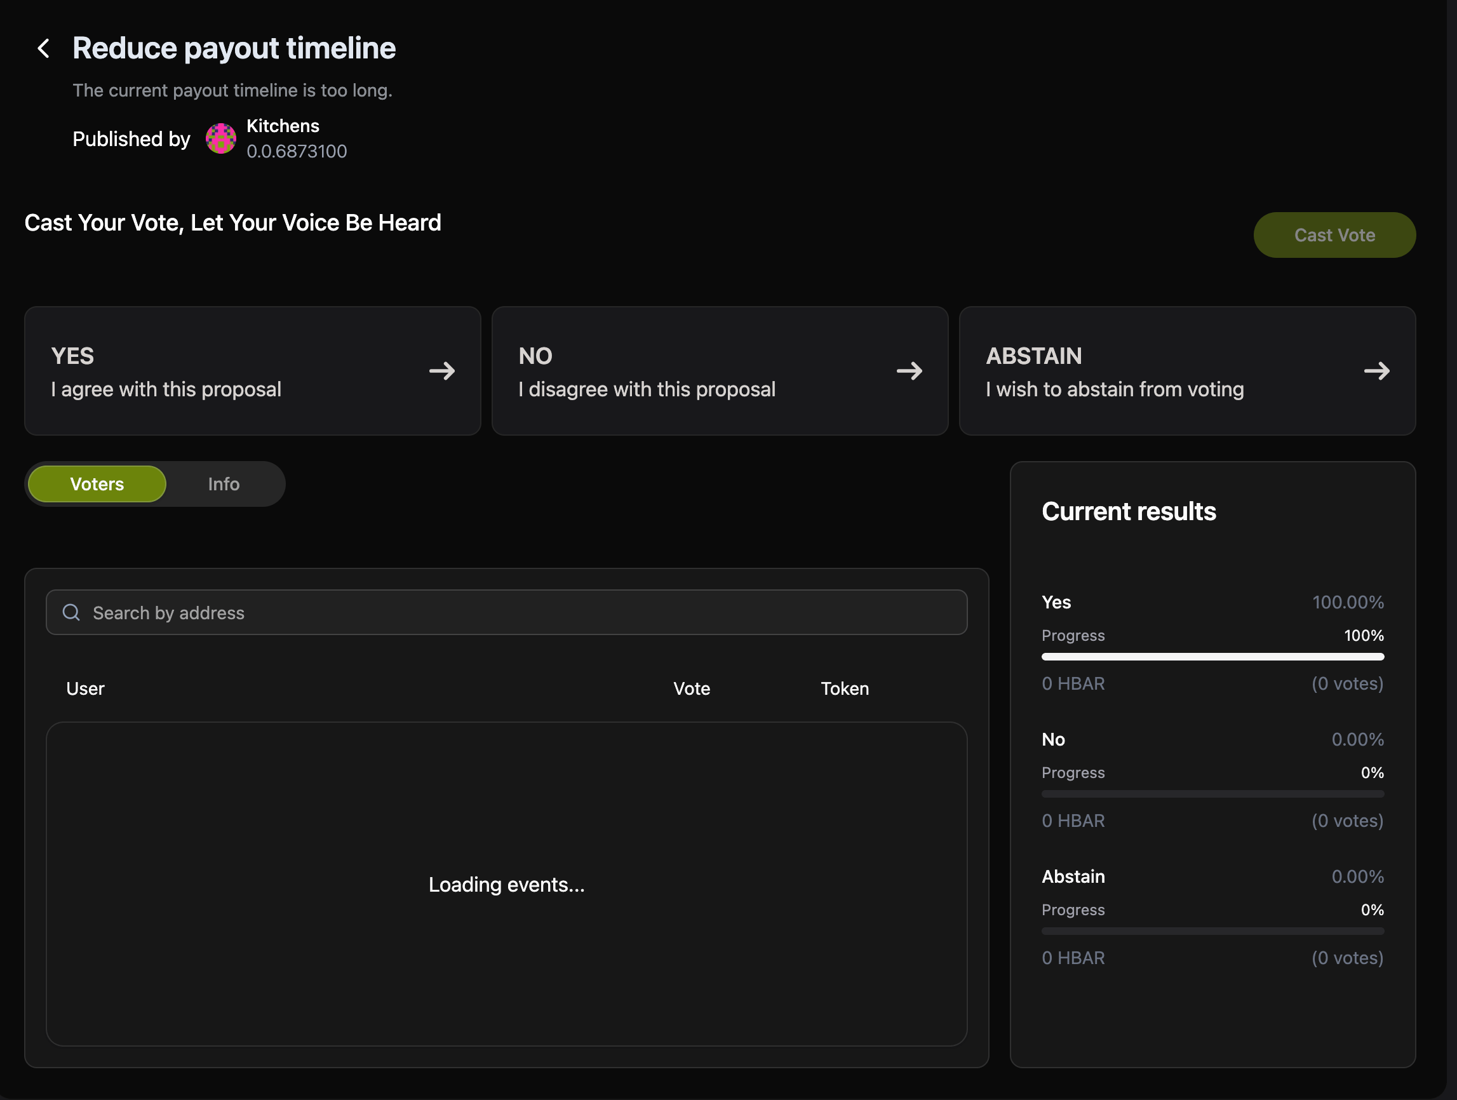Click the Abstain progress bar

pos(1212,930)
